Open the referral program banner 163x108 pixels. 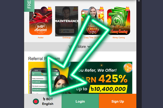coord(80,78)
